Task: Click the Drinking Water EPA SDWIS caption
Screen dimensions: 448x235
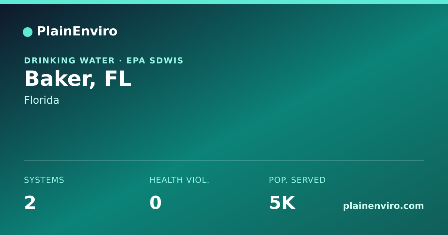Action: coord(104,60)
